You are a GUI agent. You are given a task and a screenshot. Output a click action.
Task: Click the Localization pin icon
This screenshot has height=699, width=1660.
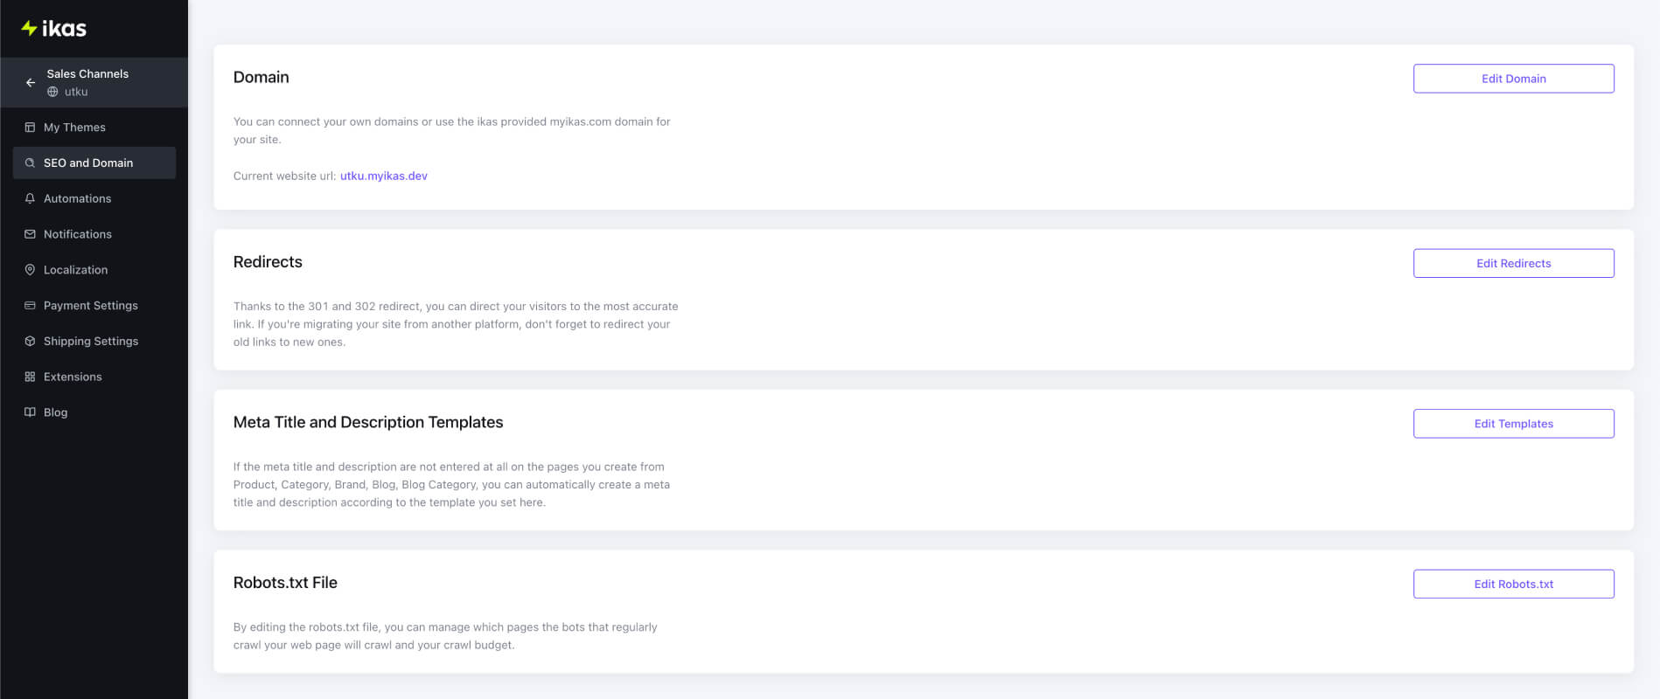[30, 270]
